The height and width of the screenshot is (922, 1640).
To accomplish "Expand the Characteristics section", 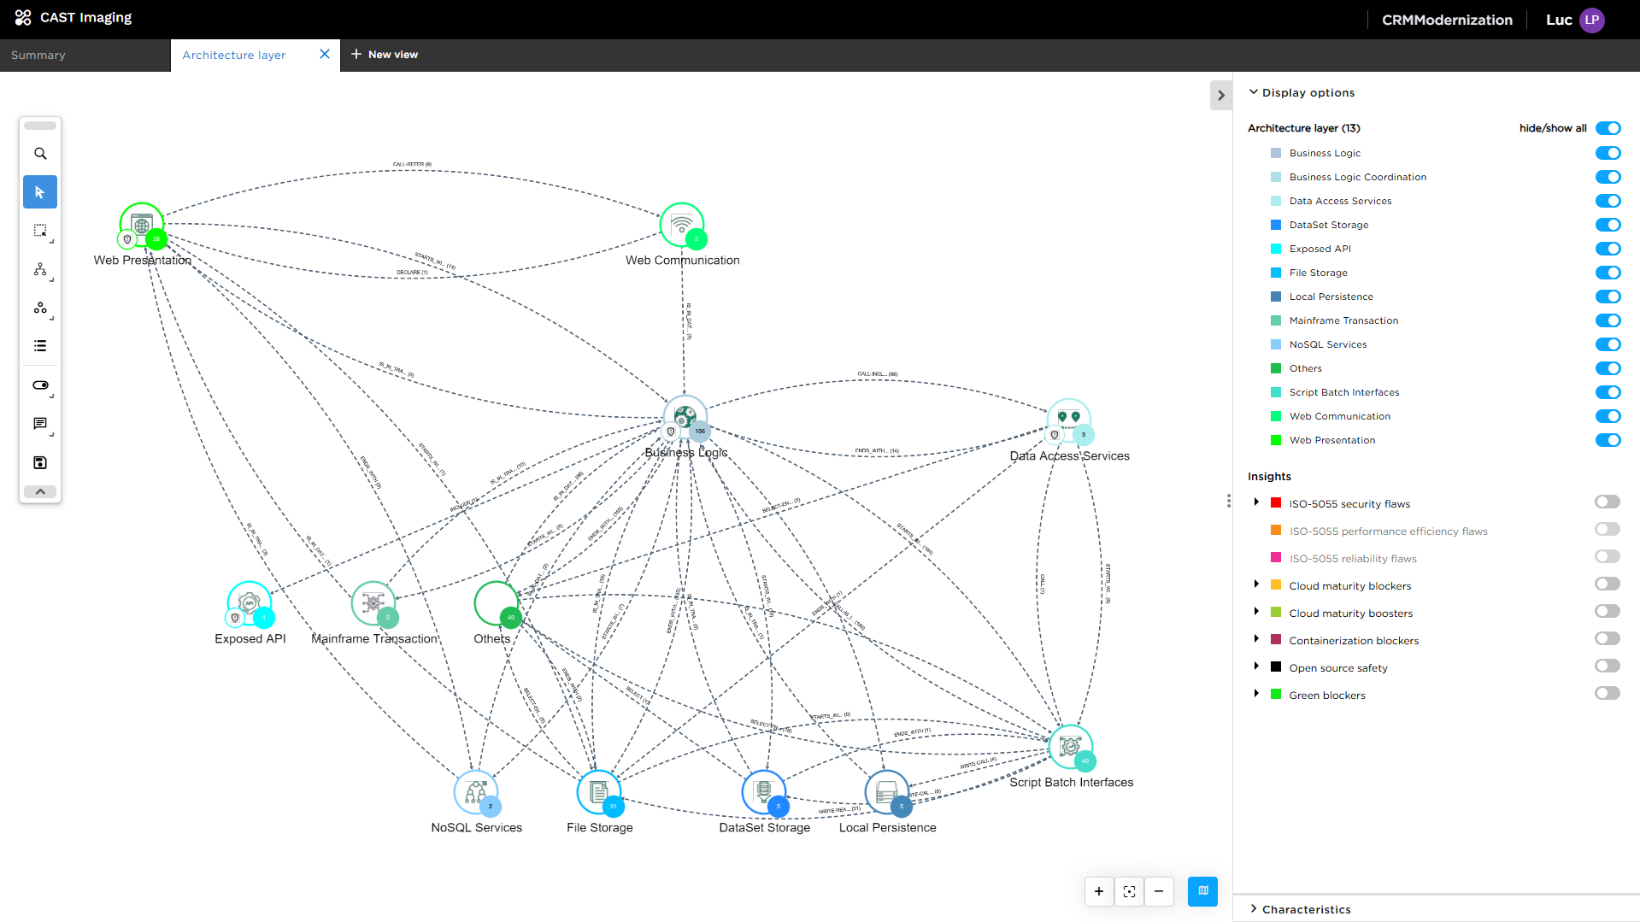I will (1306, 909).
